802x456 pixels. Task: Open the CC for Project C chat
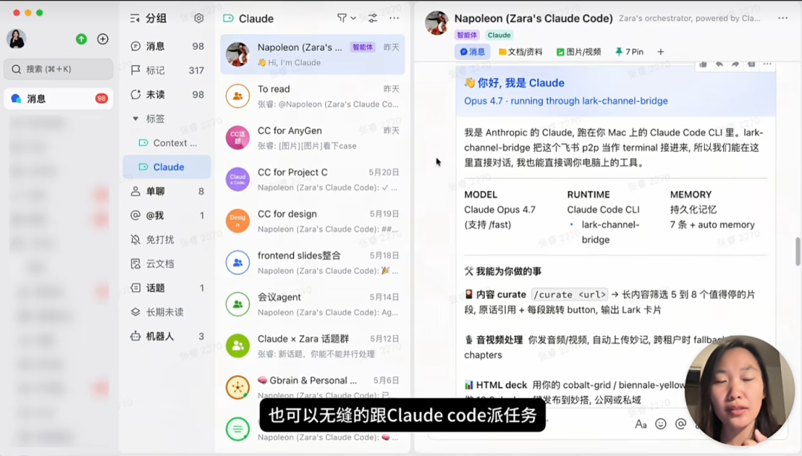pyautogui.click(x=313, y=179)
